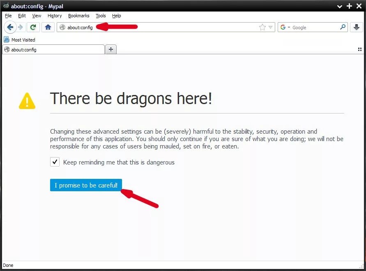
Task: Bookmark this page with the star icon
Action: pyautogui.click(x=262, y=27)
